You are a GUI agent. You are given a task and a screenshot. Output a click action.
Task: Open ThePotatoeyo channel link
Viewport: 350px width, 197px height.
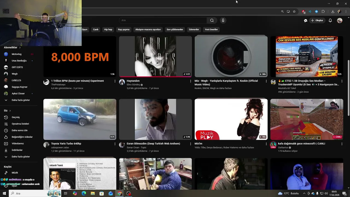click(59, 85)
